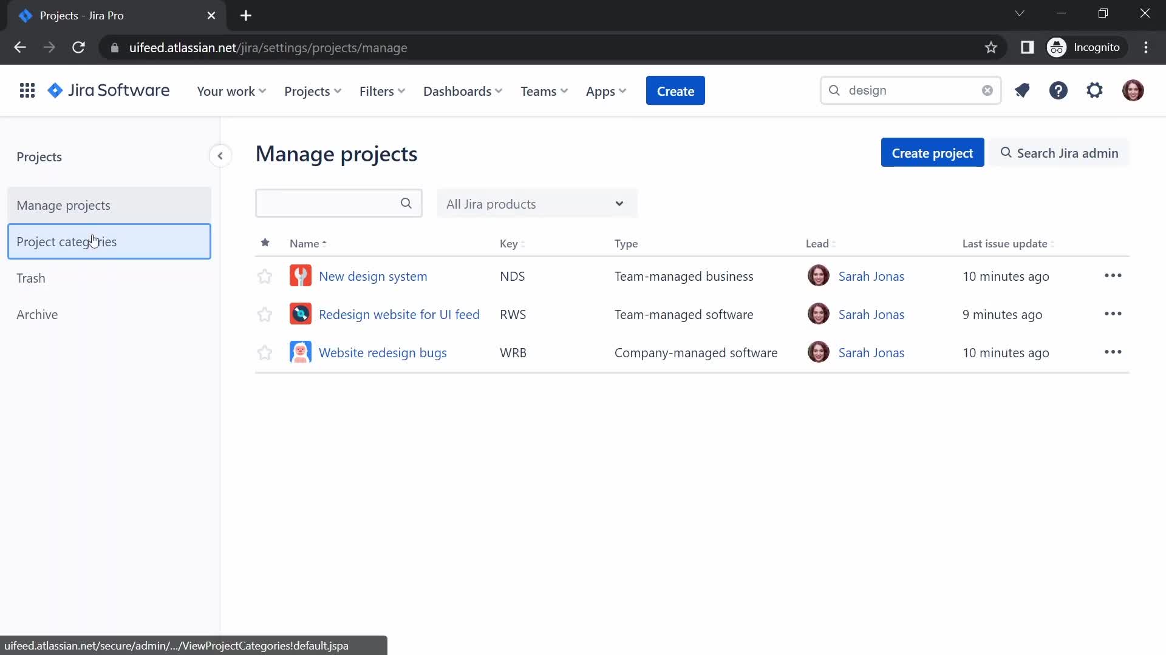Open more actions for Website redesign bugs
This screenshot has width=1166, height=655.
click(1113, 352)
